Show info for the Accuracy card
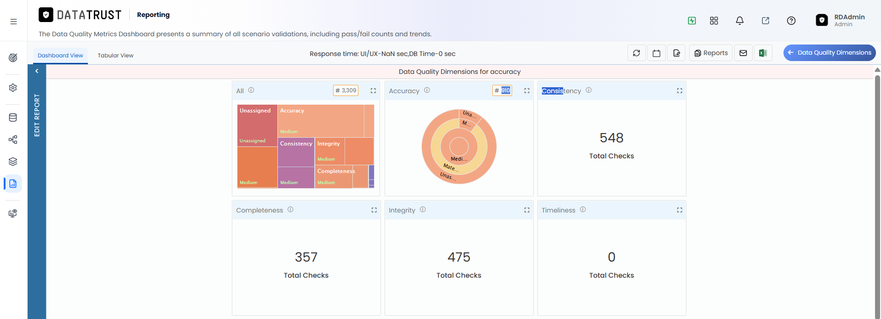The width and height of the screenshot is (881, 319). pyautogui.click(x=427, y=90)
